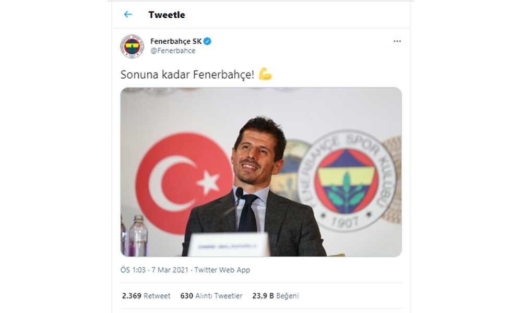522x313 pixels.
Task: Open the tweet's three-dot more options menu
Action: pyautogui.click(x=397, y=41)
